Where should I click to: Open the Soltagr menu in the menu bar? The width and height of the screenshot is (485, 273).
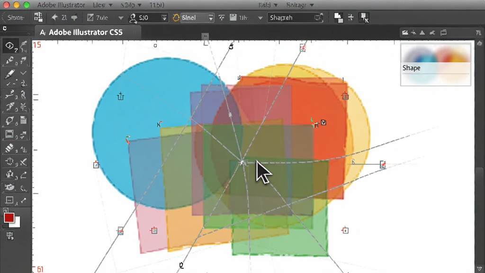(x=300, y=5)
